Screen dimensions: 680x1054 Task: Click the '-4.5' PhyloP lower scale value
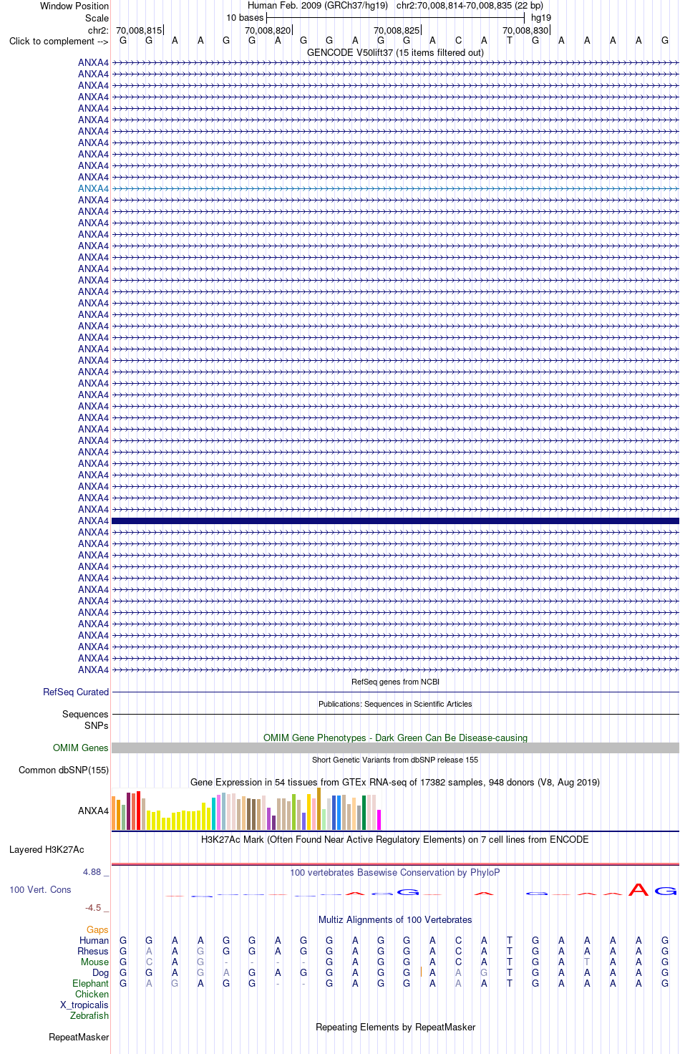tap(93, 908)
